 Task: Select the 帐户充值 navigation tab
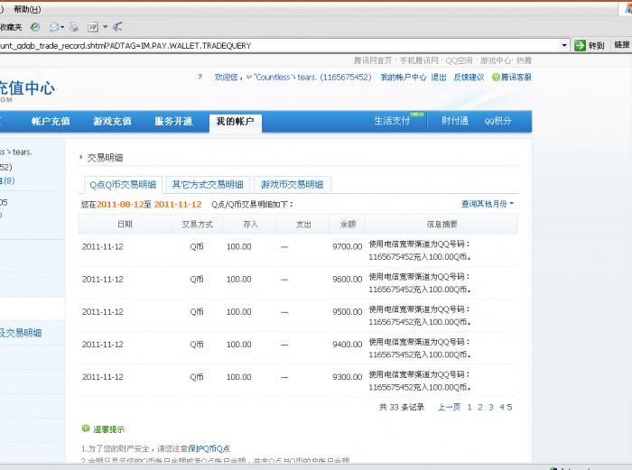tap(51, 121)
